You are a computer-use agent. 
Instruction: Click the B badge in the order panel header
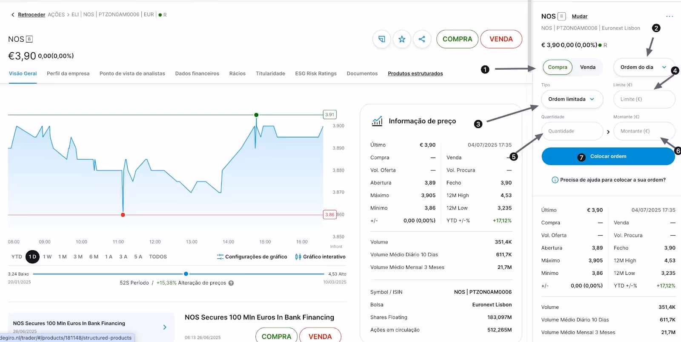pos(562,16)
